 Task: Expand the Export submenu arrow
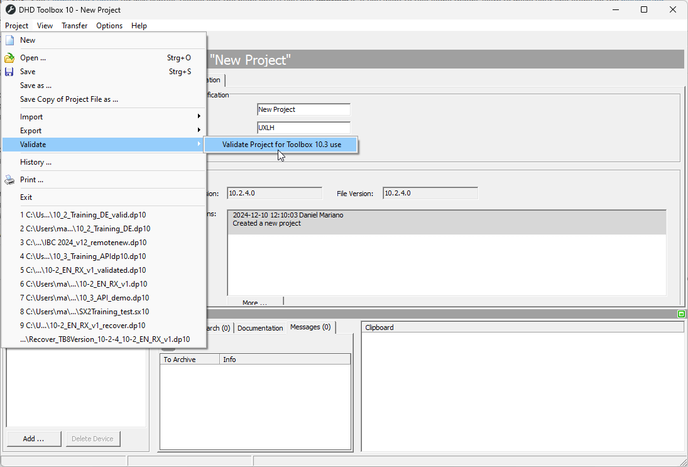click(199, 130)
